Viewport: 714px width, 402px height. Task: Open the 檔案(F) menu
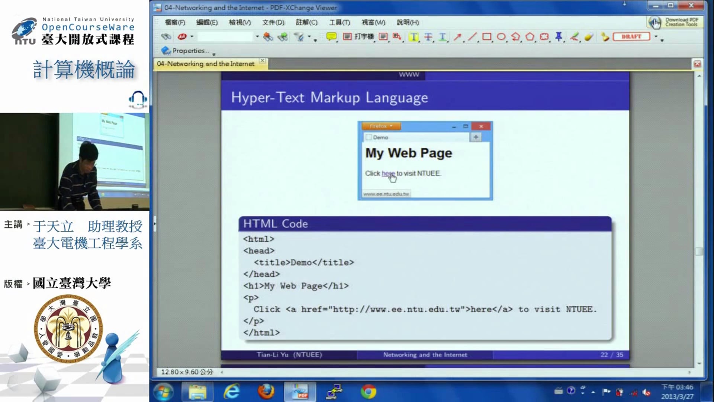point(175,22)
